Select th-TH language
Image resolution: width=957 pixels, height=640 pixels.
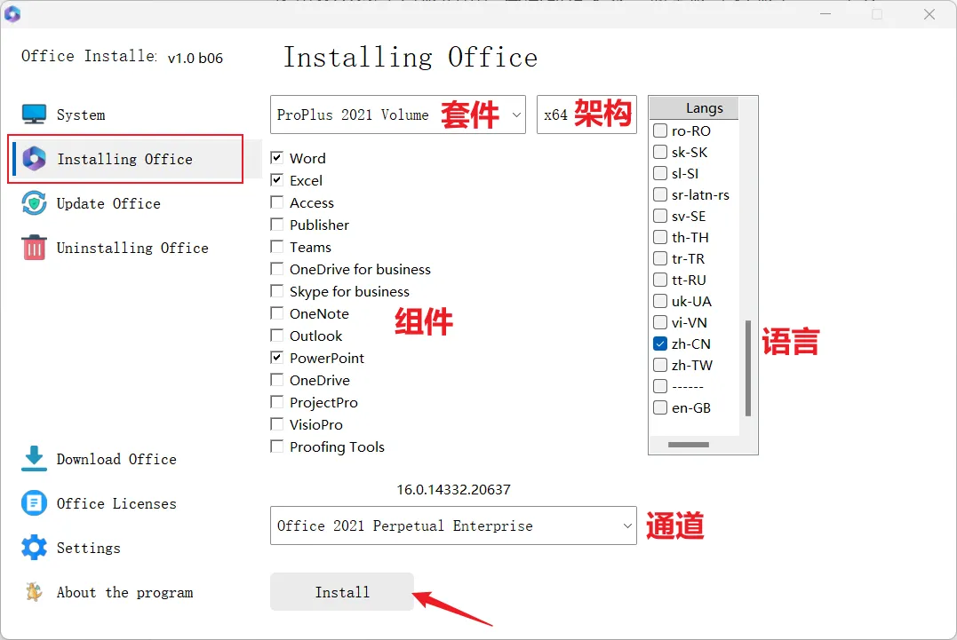[x=659, y=236]
